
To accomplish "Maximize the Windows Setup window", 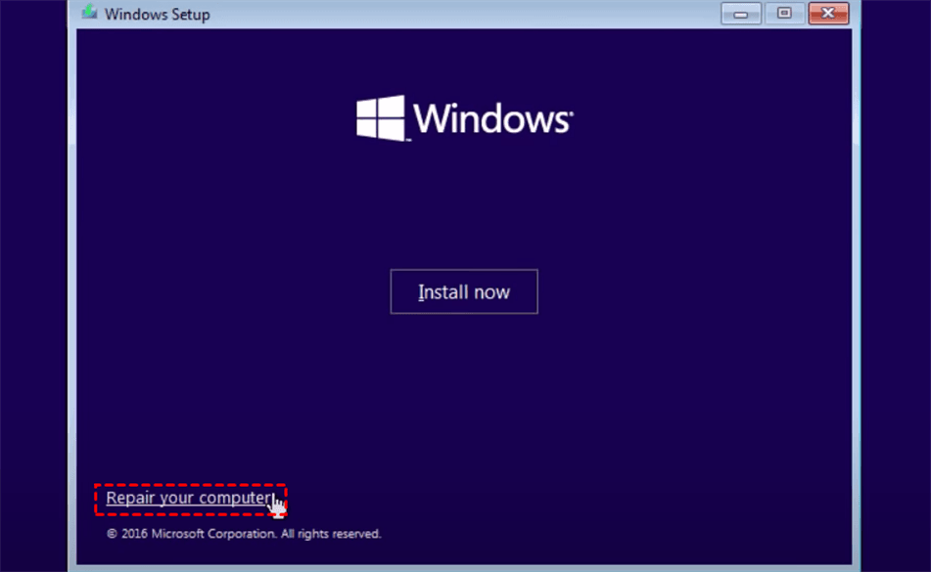I will [784, 13].
